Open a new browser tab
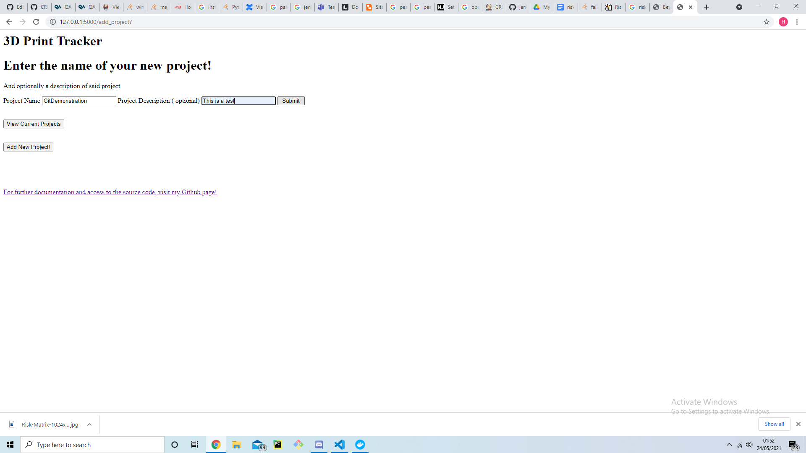Screen dimensions: 806x453 click(x=707, y=7)
